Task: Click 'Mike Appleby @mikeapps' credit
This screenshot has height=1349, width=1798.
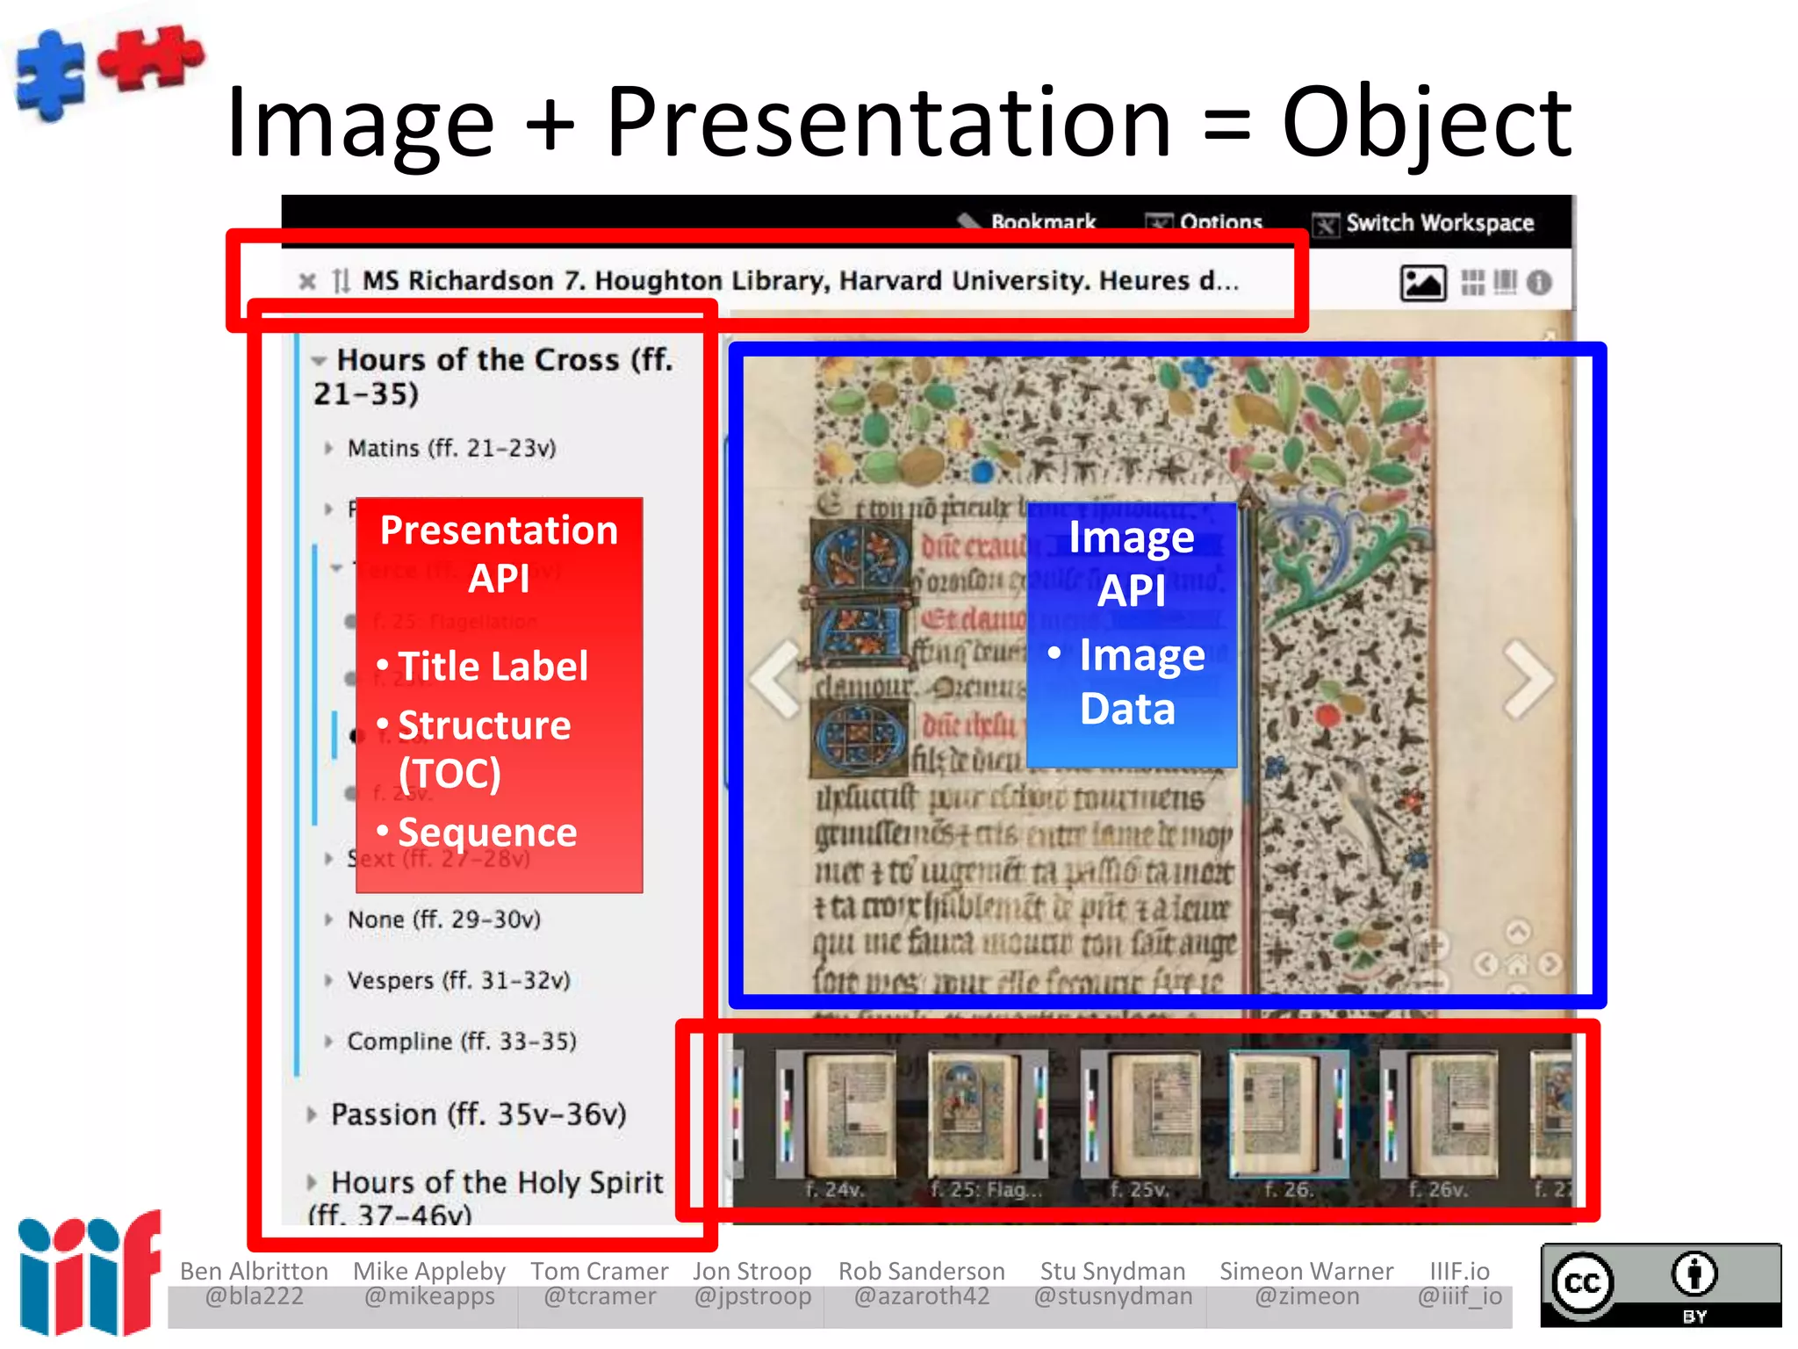Action: tap(429, 1284)
